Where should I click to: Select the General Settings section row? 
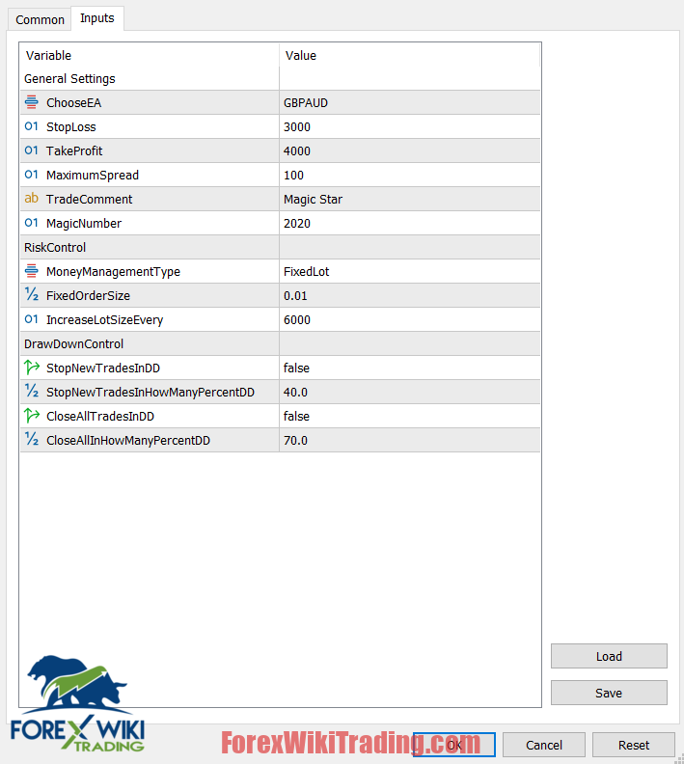tap(280, 79)
